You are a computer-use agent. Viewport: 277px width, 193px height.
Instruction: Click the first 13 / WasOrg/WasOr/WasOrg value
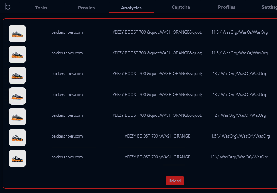coord(239,74)
